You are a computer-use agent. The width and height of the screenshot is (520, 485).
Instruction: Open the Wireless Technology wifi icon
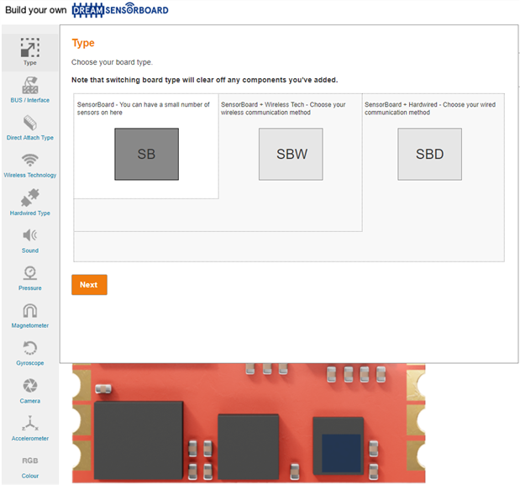[x=30, y=161]
